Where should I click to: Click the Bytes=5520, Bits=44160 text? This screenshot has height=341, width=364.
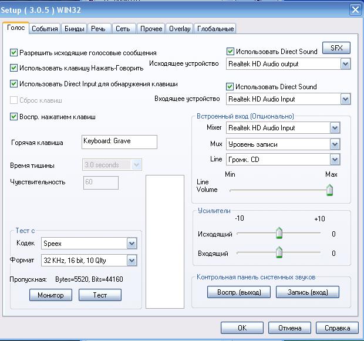(89, 279)
